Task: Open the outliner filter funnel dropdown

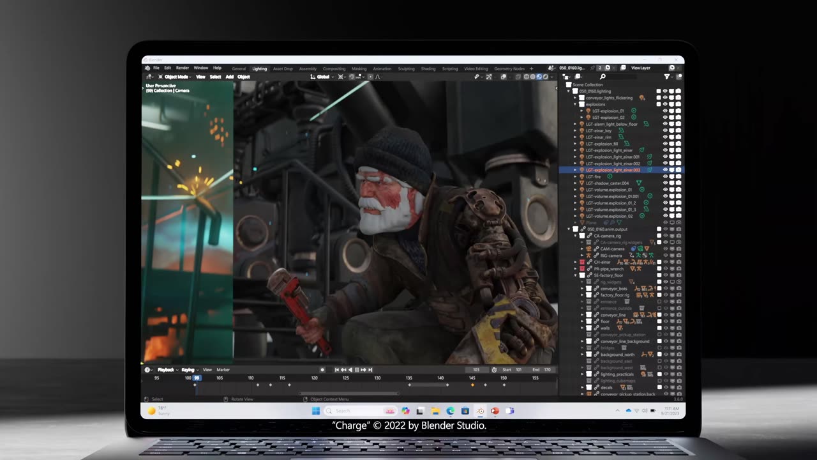Action: (667, 77)
